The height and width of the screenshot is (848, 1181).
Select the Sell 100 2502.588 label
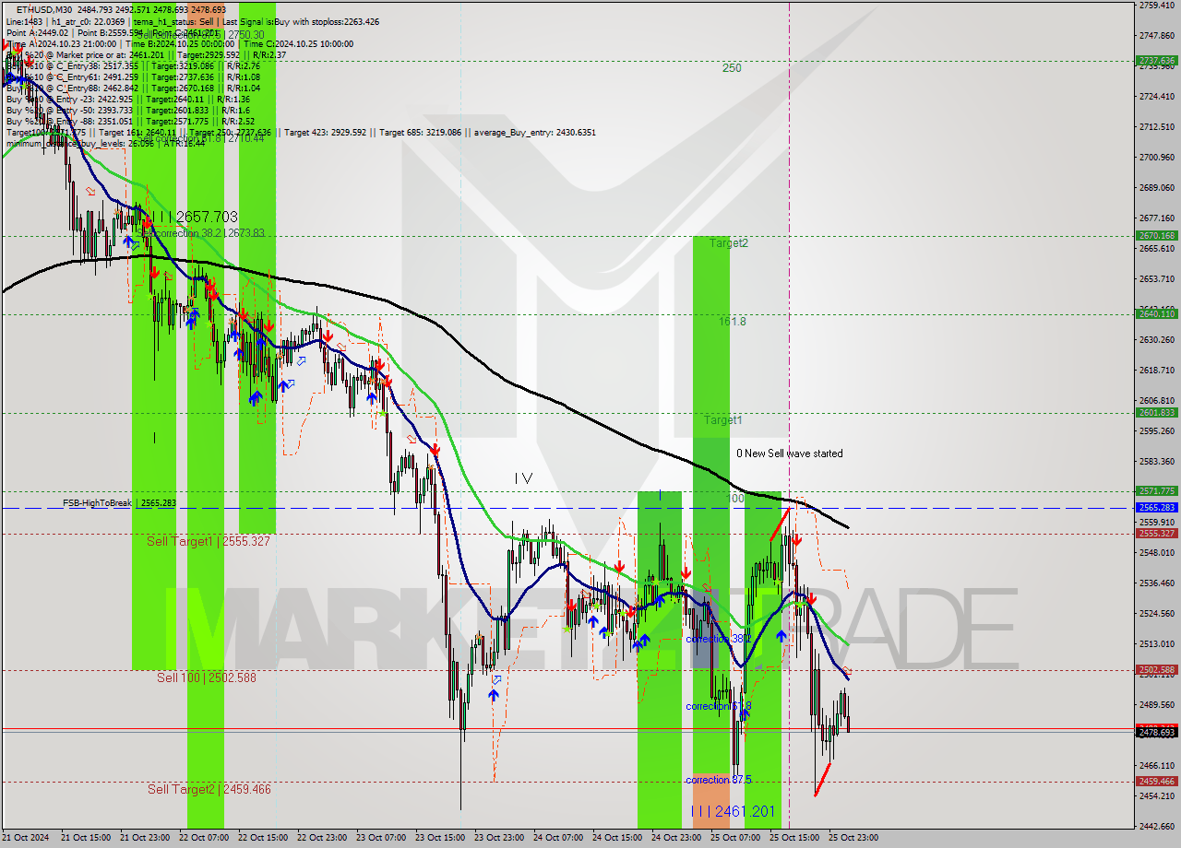coord(206,677)
